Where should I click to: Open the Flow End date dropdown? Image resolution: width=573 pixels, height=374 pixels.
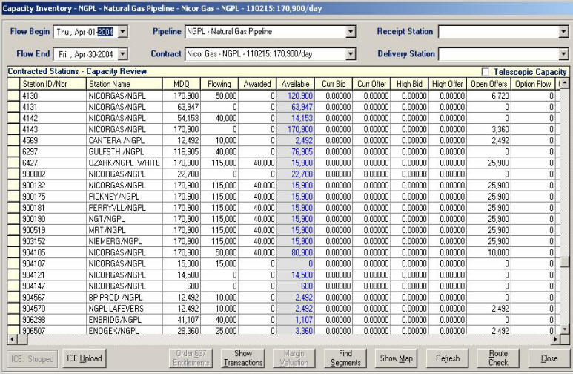123,54
